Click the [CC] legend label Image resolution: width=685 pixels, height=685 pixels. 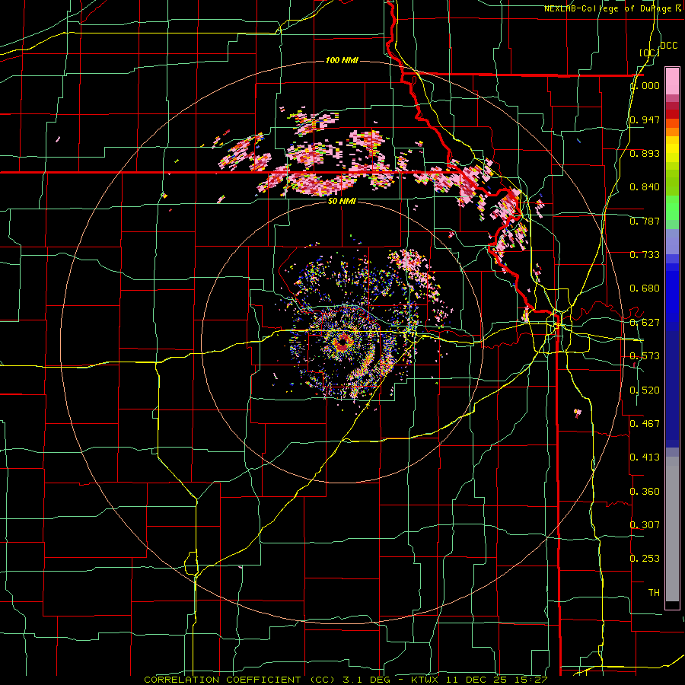[649, 53]
